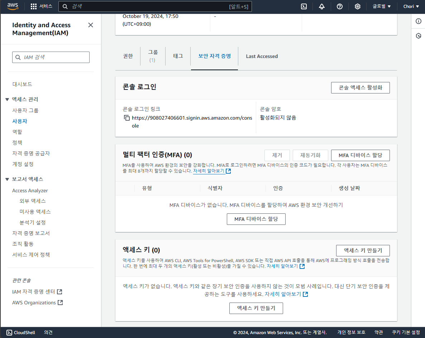Click the 생성 날짜 column header

(349, 188)
